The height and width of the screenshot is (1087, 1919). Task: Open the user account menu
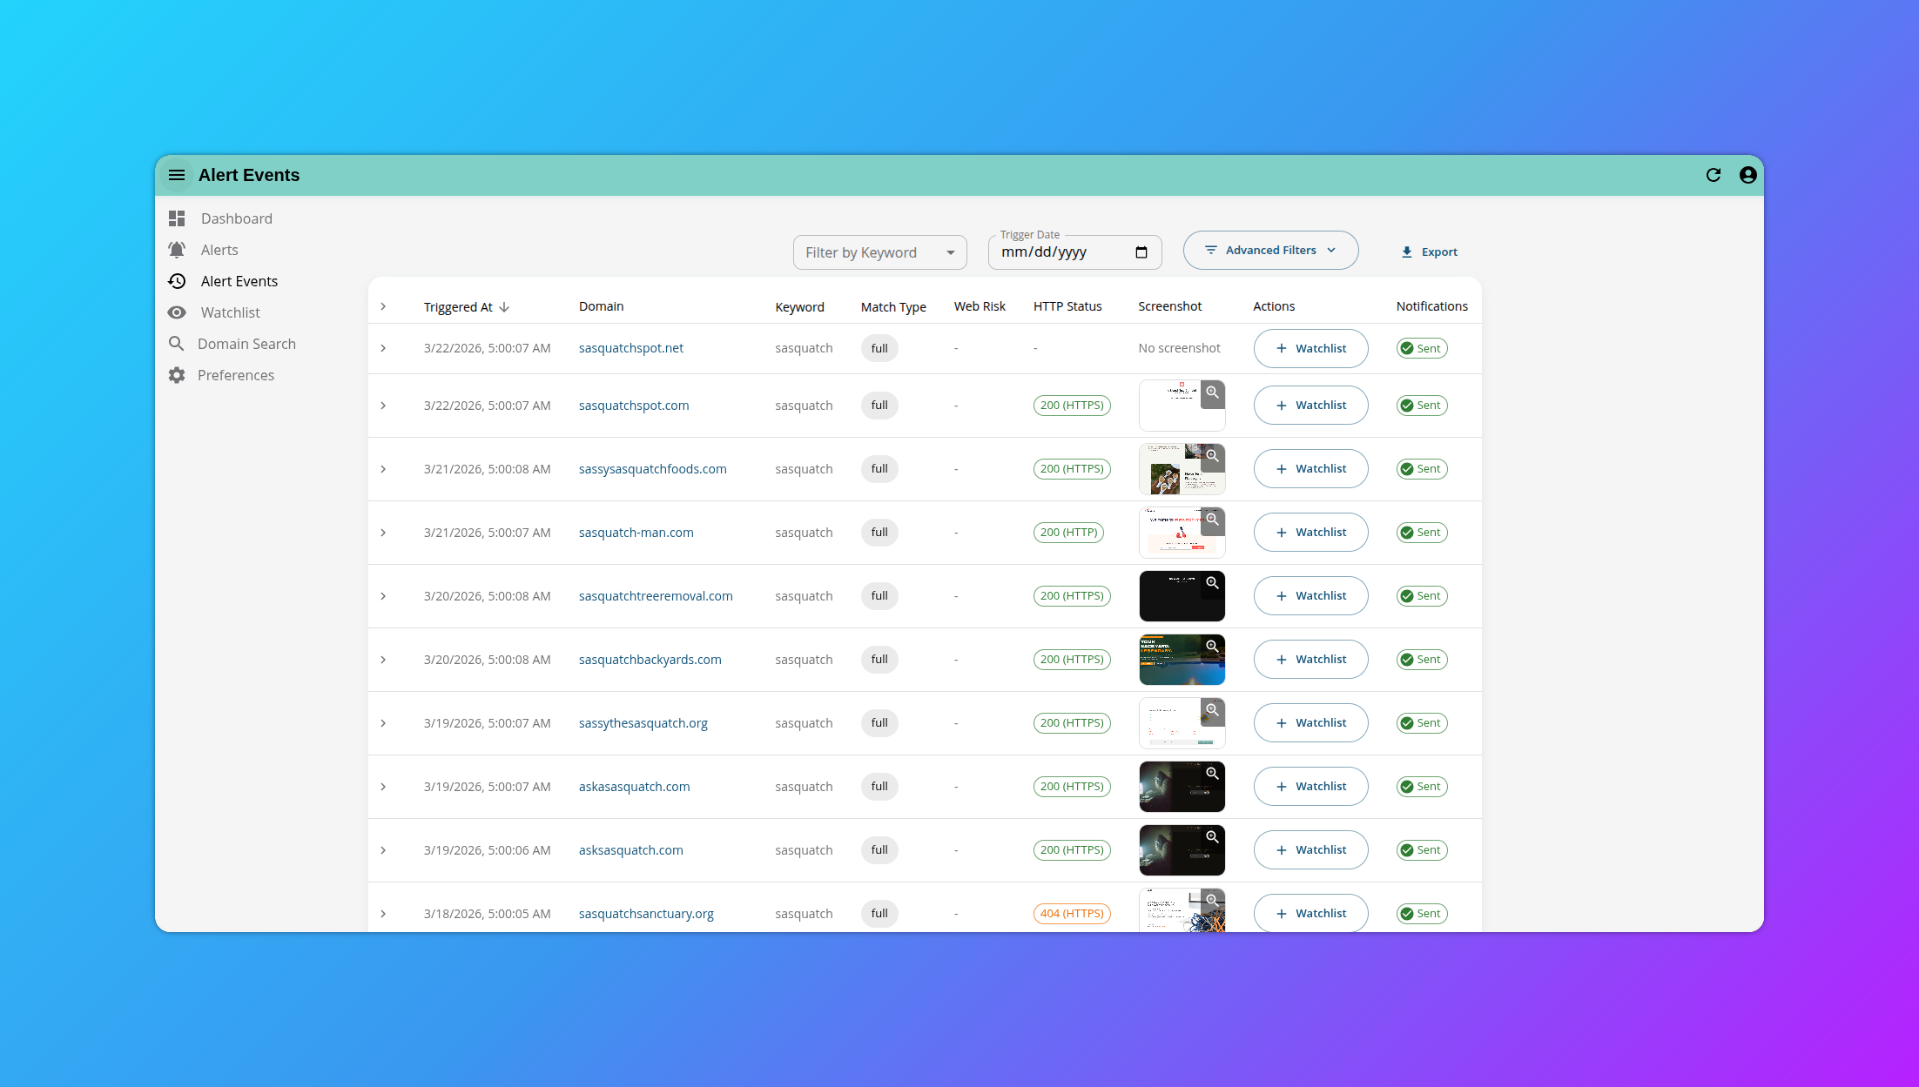pyautogui.click(x=1747, y=175)
